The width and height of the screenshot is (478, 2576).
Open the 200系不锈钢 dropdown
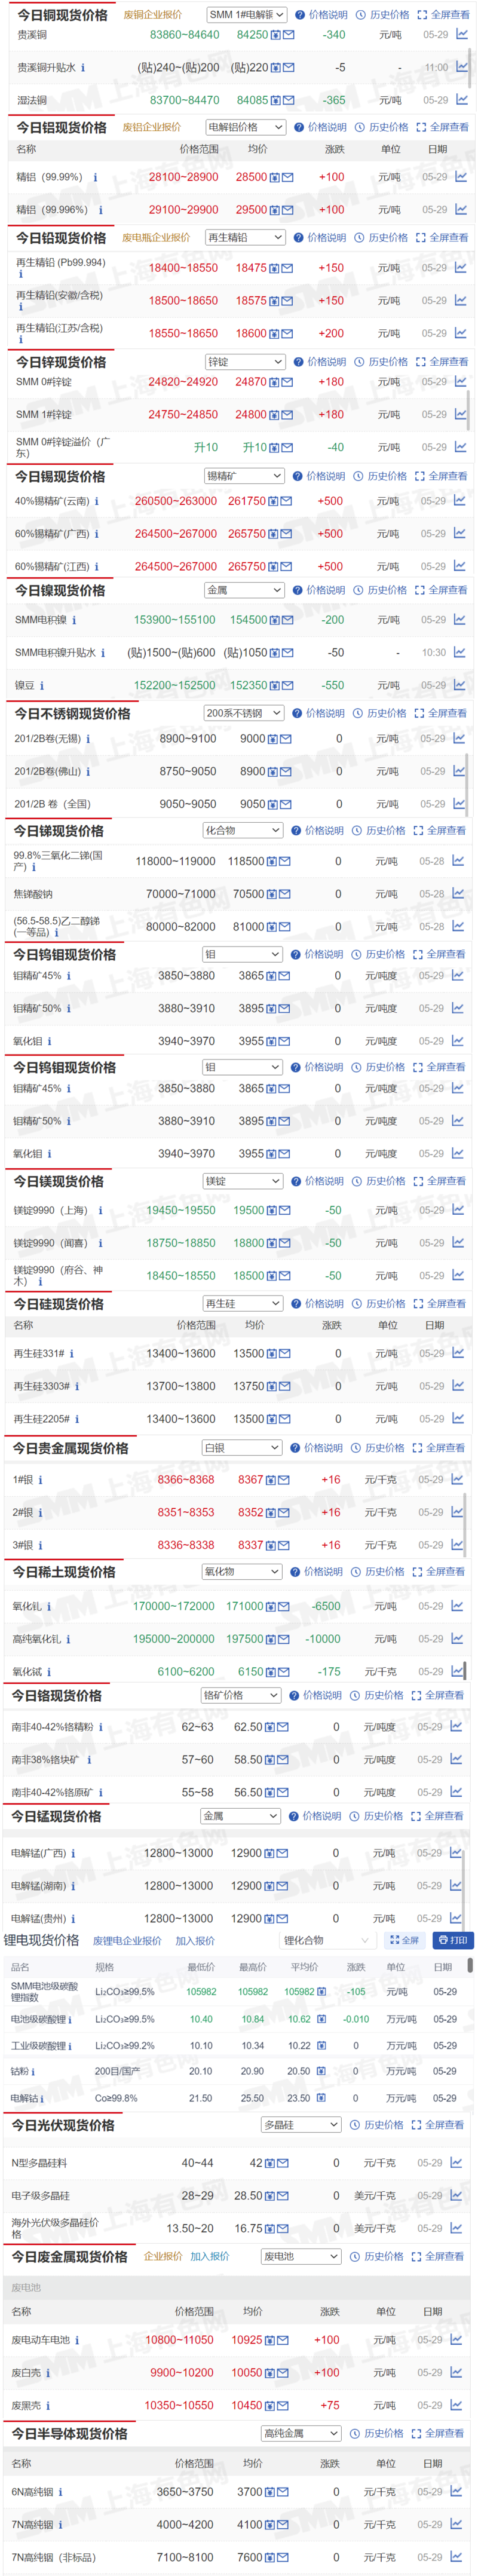click(x=245, y=713)
